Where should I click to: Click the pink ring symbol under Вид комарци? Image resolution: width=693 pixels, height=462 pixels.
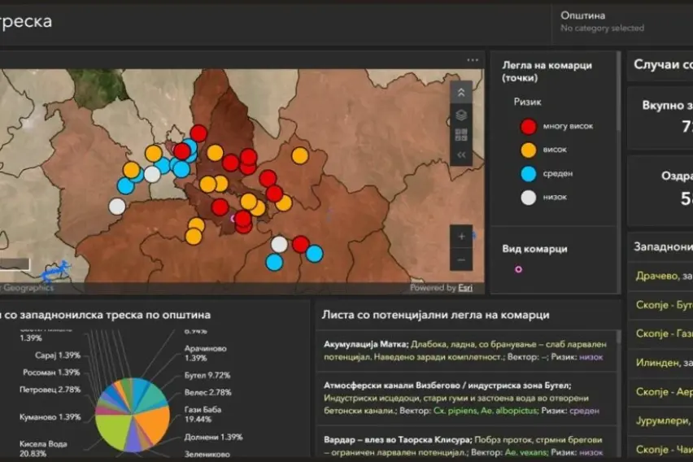point(518,269)
